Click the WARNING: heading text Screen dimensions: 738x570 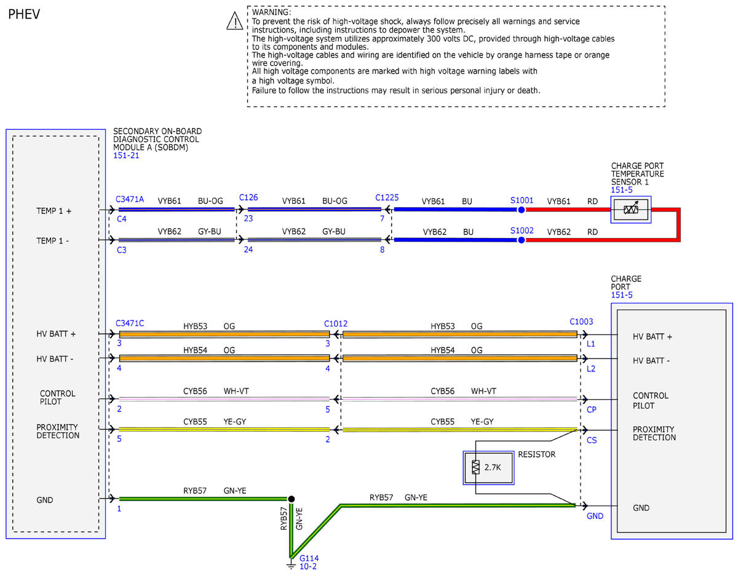[x=272, y=12]
